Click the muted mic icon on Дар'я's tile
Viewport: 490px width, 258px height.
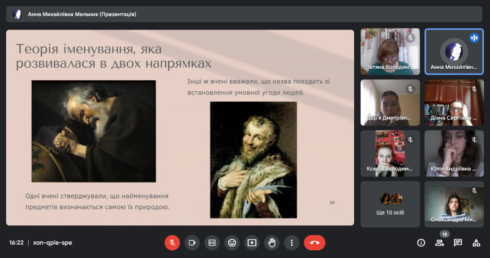click(410, 89)
